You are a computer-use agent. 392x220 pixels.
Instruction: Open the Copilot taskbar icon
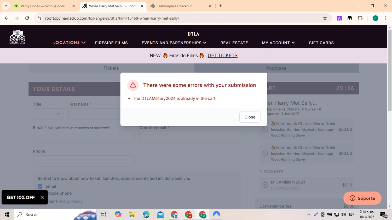point(118,215)
